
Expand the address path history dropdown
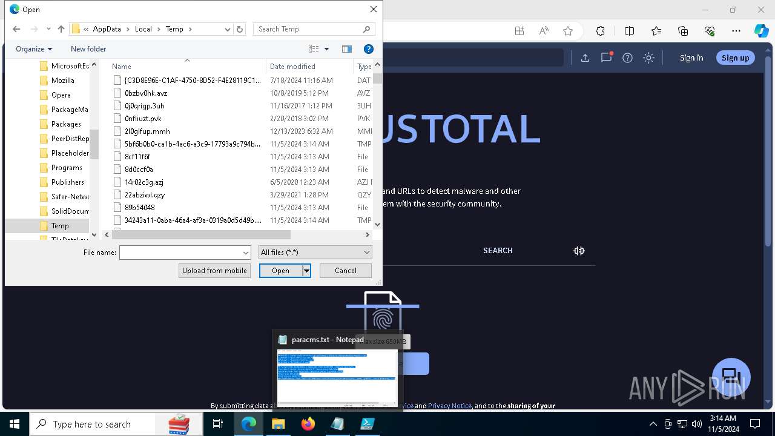click(228, 29)
